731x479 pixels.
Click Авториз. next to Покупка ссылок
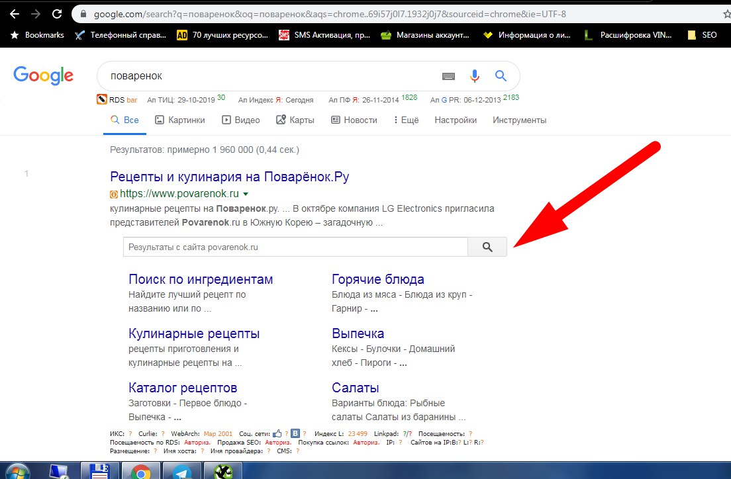(x=366, y=443)
